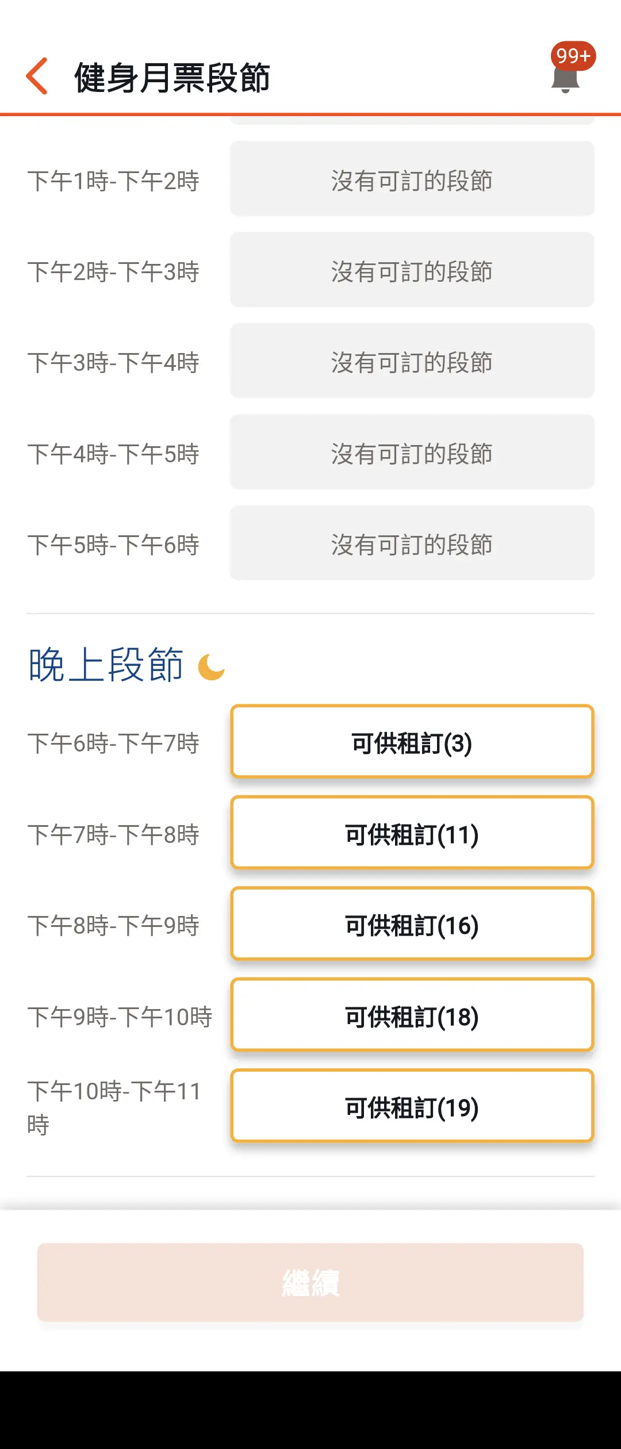
Task: Tap the 99+ notification badge
Action: [x=573, y=56]
